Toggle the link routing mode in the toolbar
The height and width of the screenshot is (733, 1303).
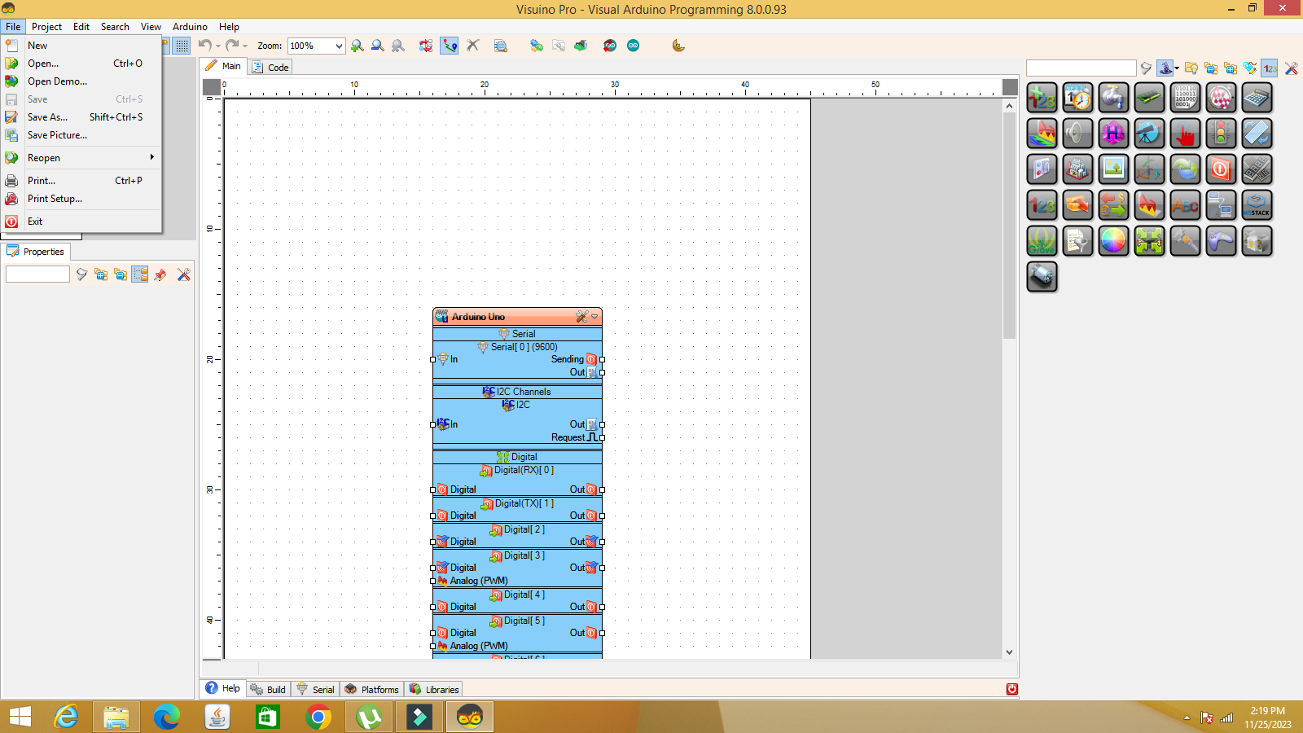coord(449,46)
